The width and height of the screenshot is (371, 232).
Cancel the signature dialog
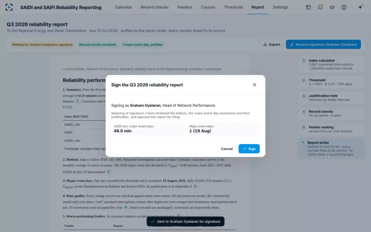227,149
